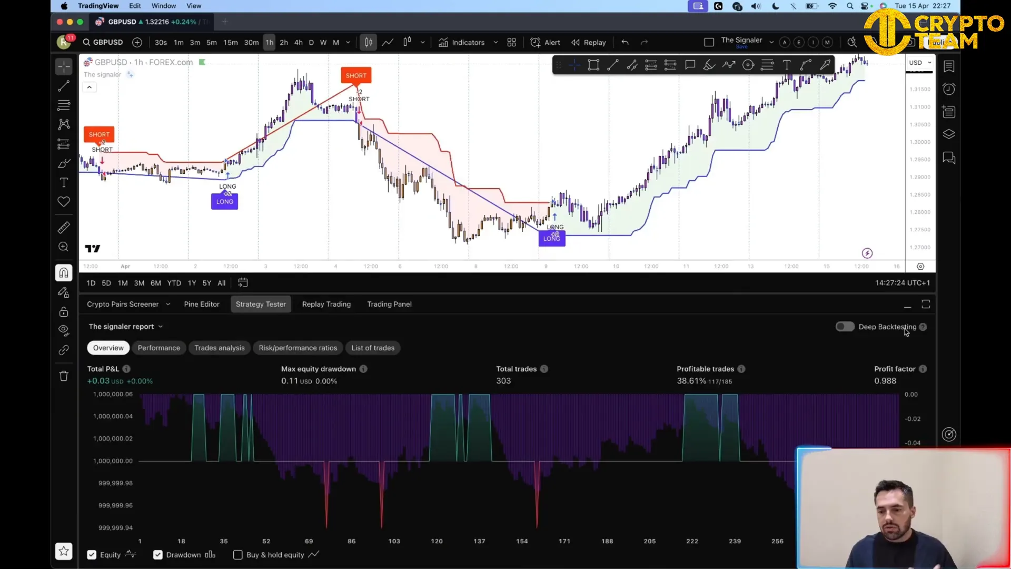Uncheck the Drawdown checkbox

click(x=157, y=555)
